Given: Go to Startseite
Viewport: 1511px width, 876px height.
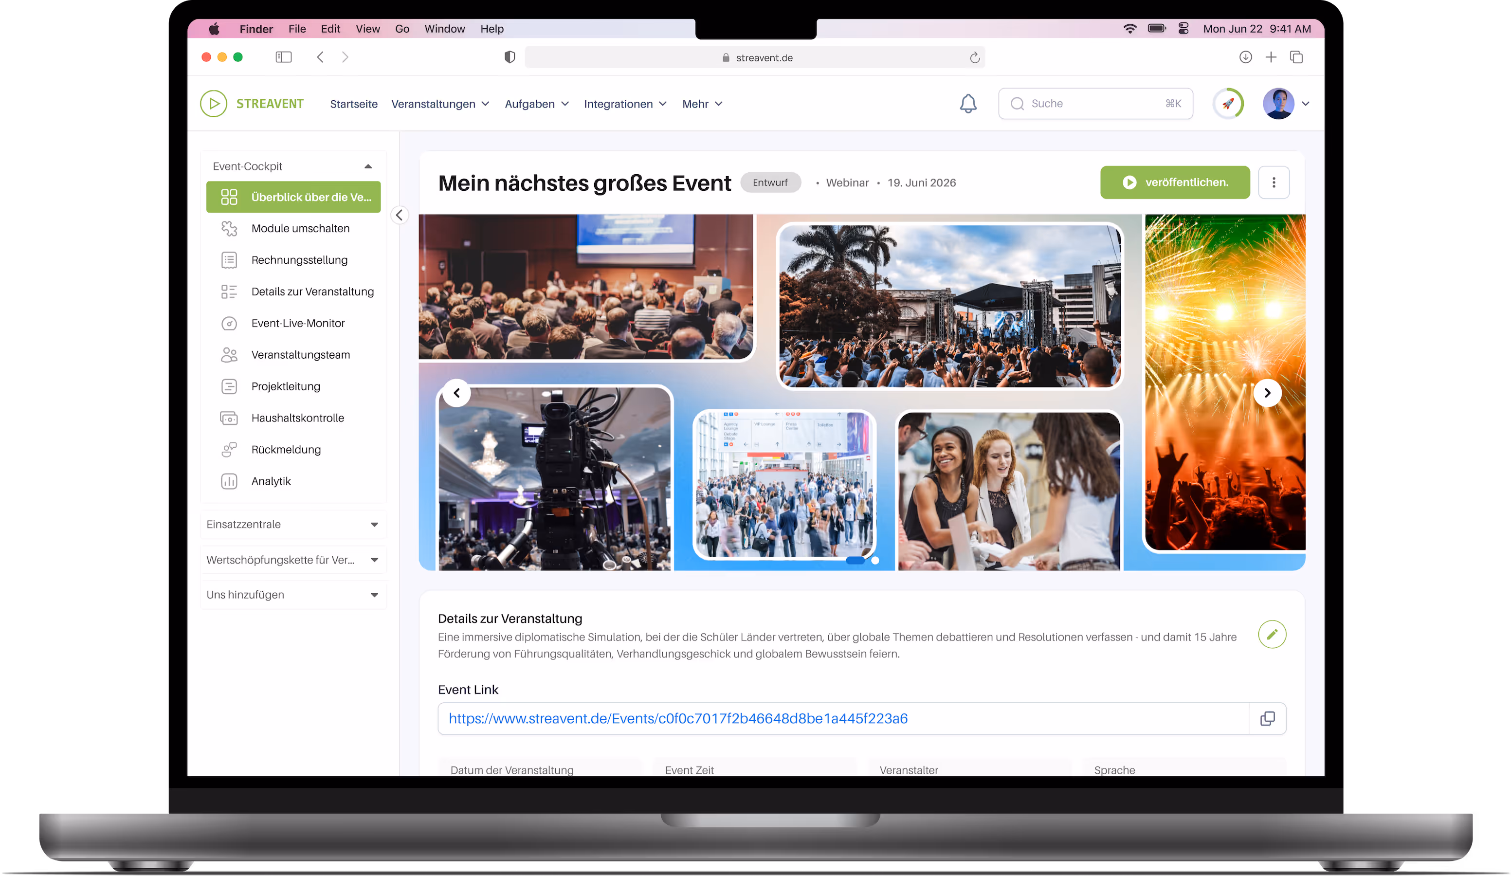Looking at the screenshot, I should pyautogui.click(x=354, y=104).
